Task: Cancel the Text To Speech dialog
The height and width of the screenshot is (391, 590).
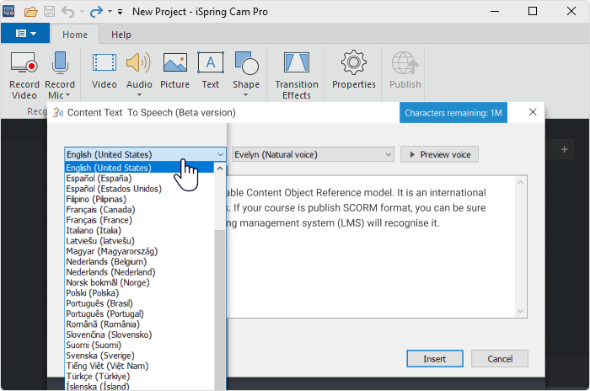Action: point(500,359)
